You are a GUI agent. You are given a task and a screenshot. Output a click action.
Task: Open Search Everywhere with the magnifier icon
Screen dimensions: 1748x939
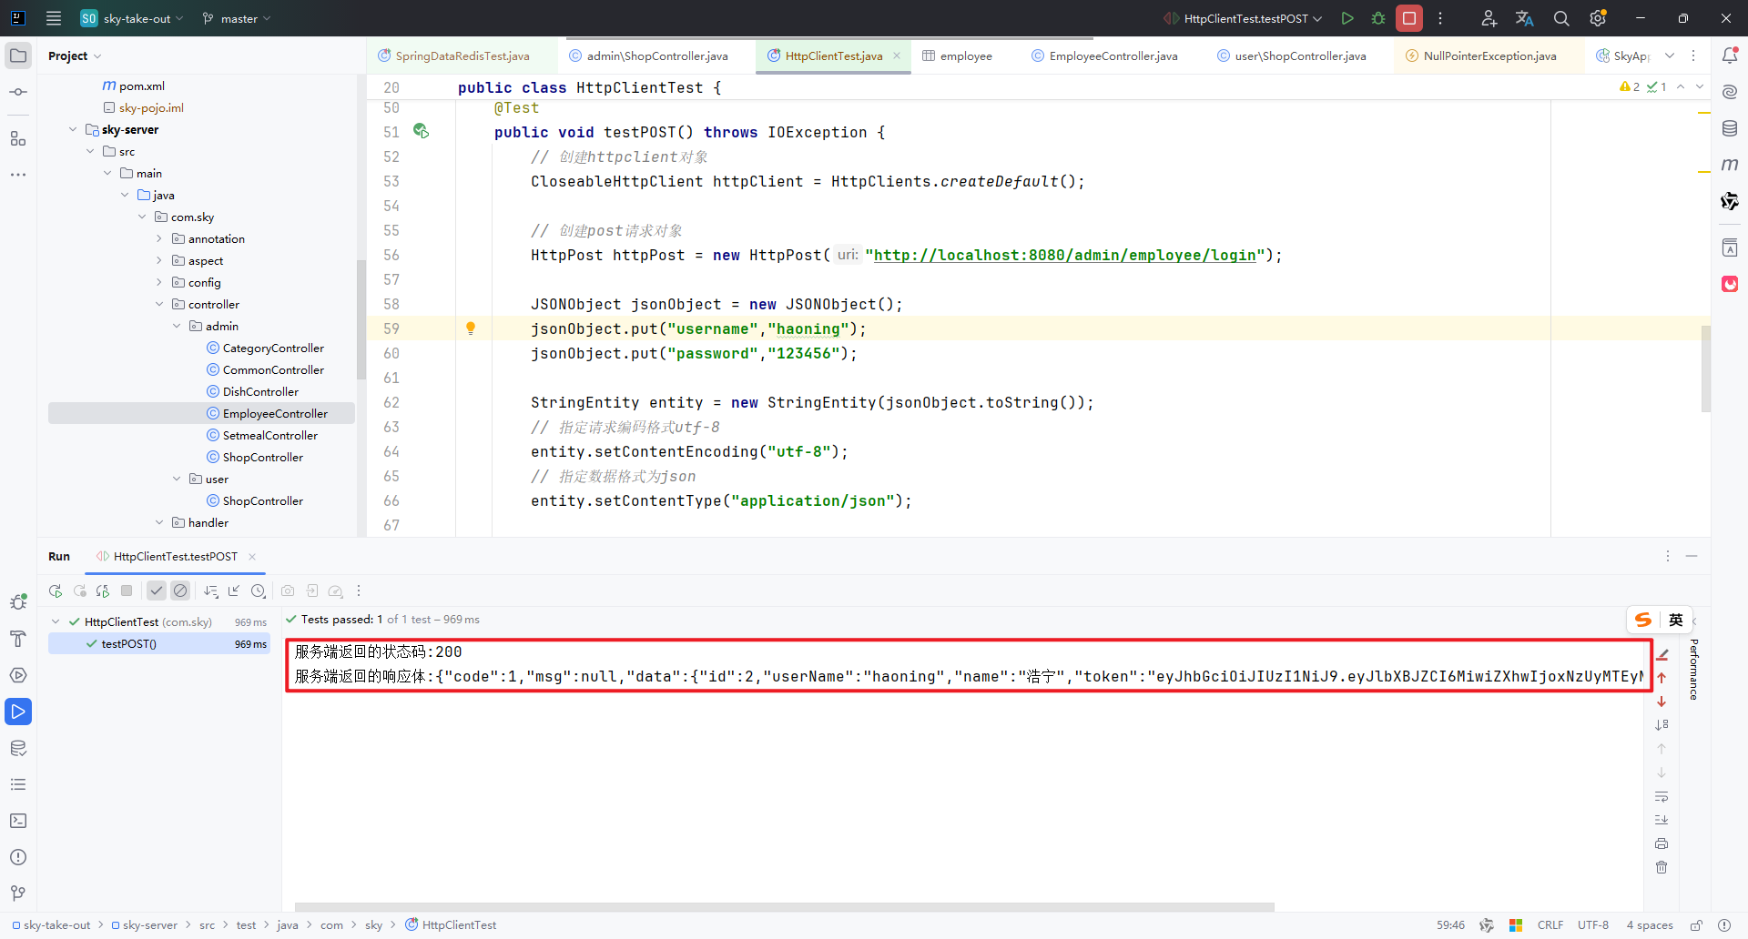pyautogui.click(x=1562, y=18)
